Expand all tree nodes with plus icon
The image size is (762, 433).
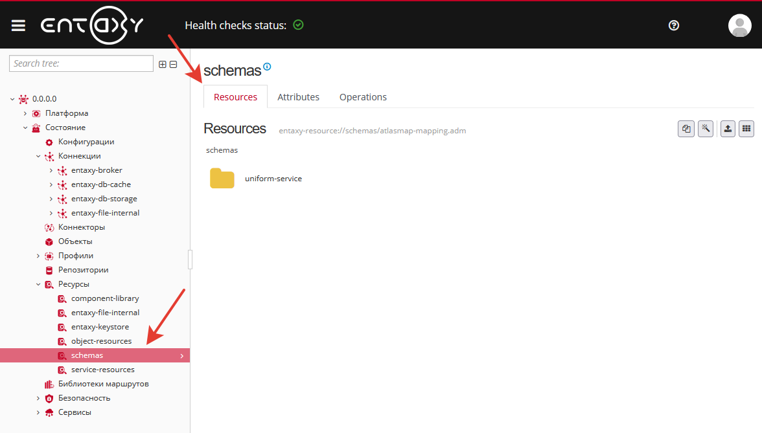[x=163, y=64]
